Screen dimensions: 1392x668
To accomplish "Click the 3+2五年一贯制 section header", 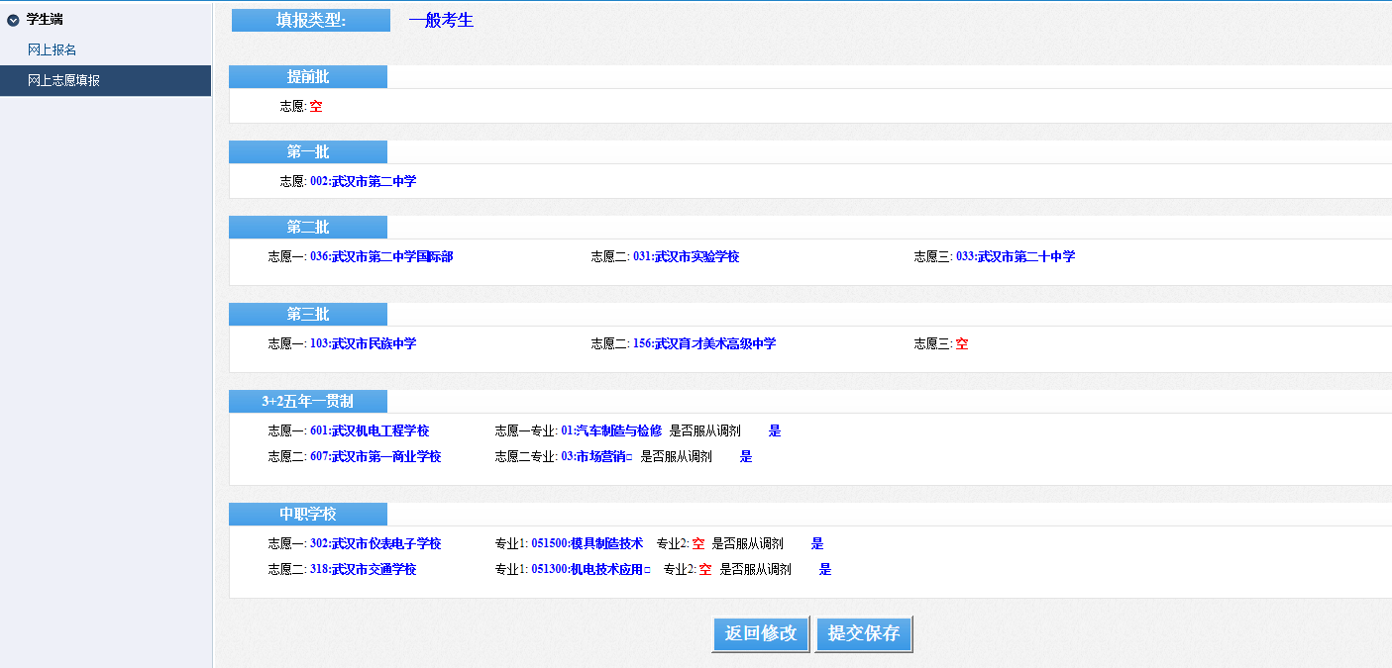I will point(308,402).
